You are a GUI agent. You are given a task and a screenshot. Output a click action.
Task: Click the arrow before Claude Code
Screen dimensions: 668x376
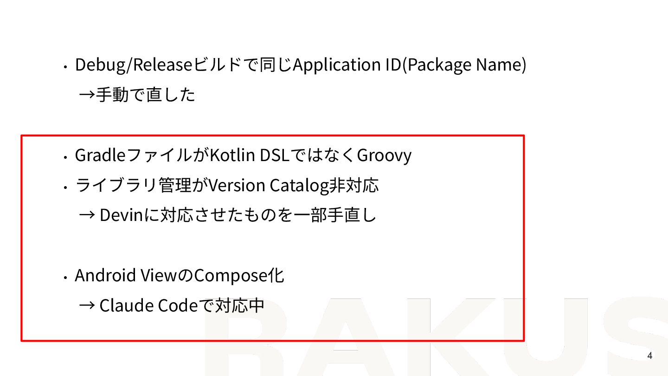(x=87, y=305)
